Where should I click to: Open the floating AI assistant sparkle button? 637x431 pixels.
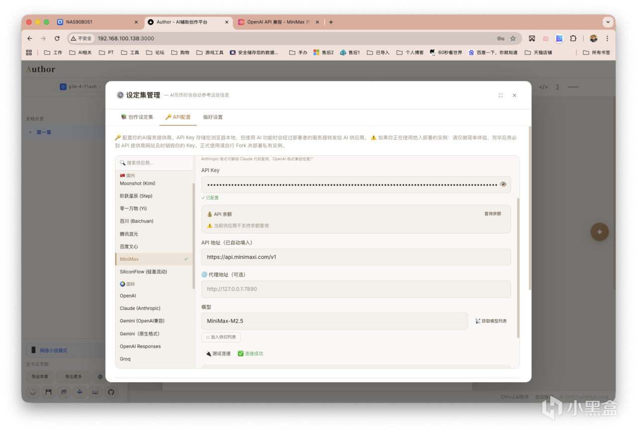coord(600,232)
